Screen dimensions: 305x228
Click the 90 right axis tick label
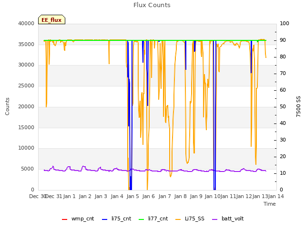[283, 40]
